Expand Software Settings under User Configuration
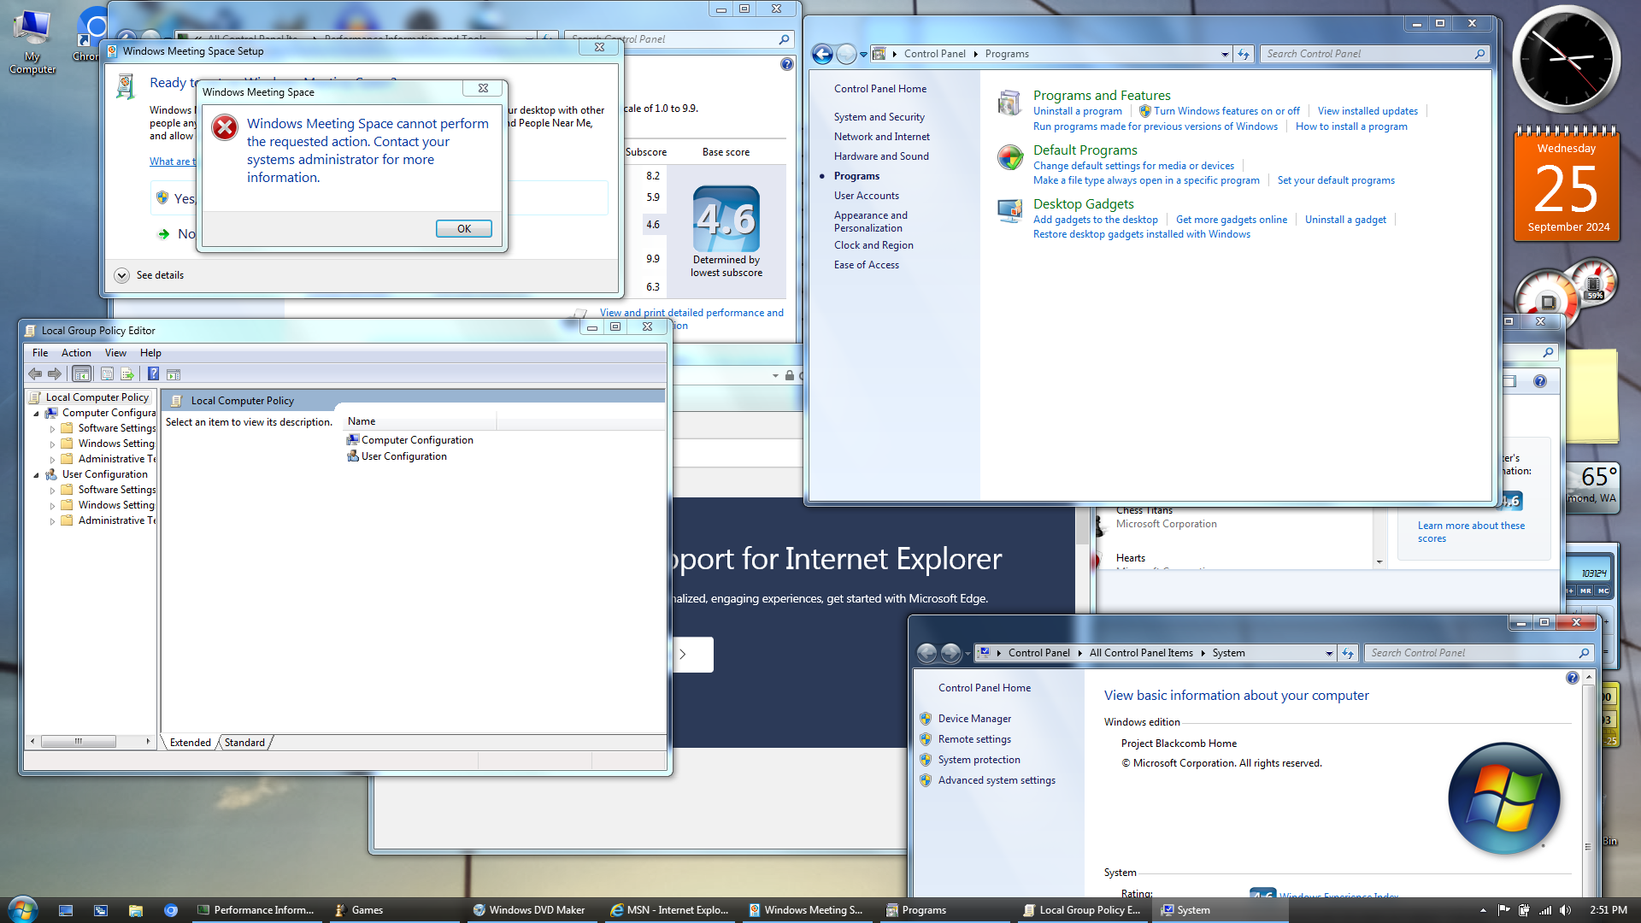 tap(52, 491)
